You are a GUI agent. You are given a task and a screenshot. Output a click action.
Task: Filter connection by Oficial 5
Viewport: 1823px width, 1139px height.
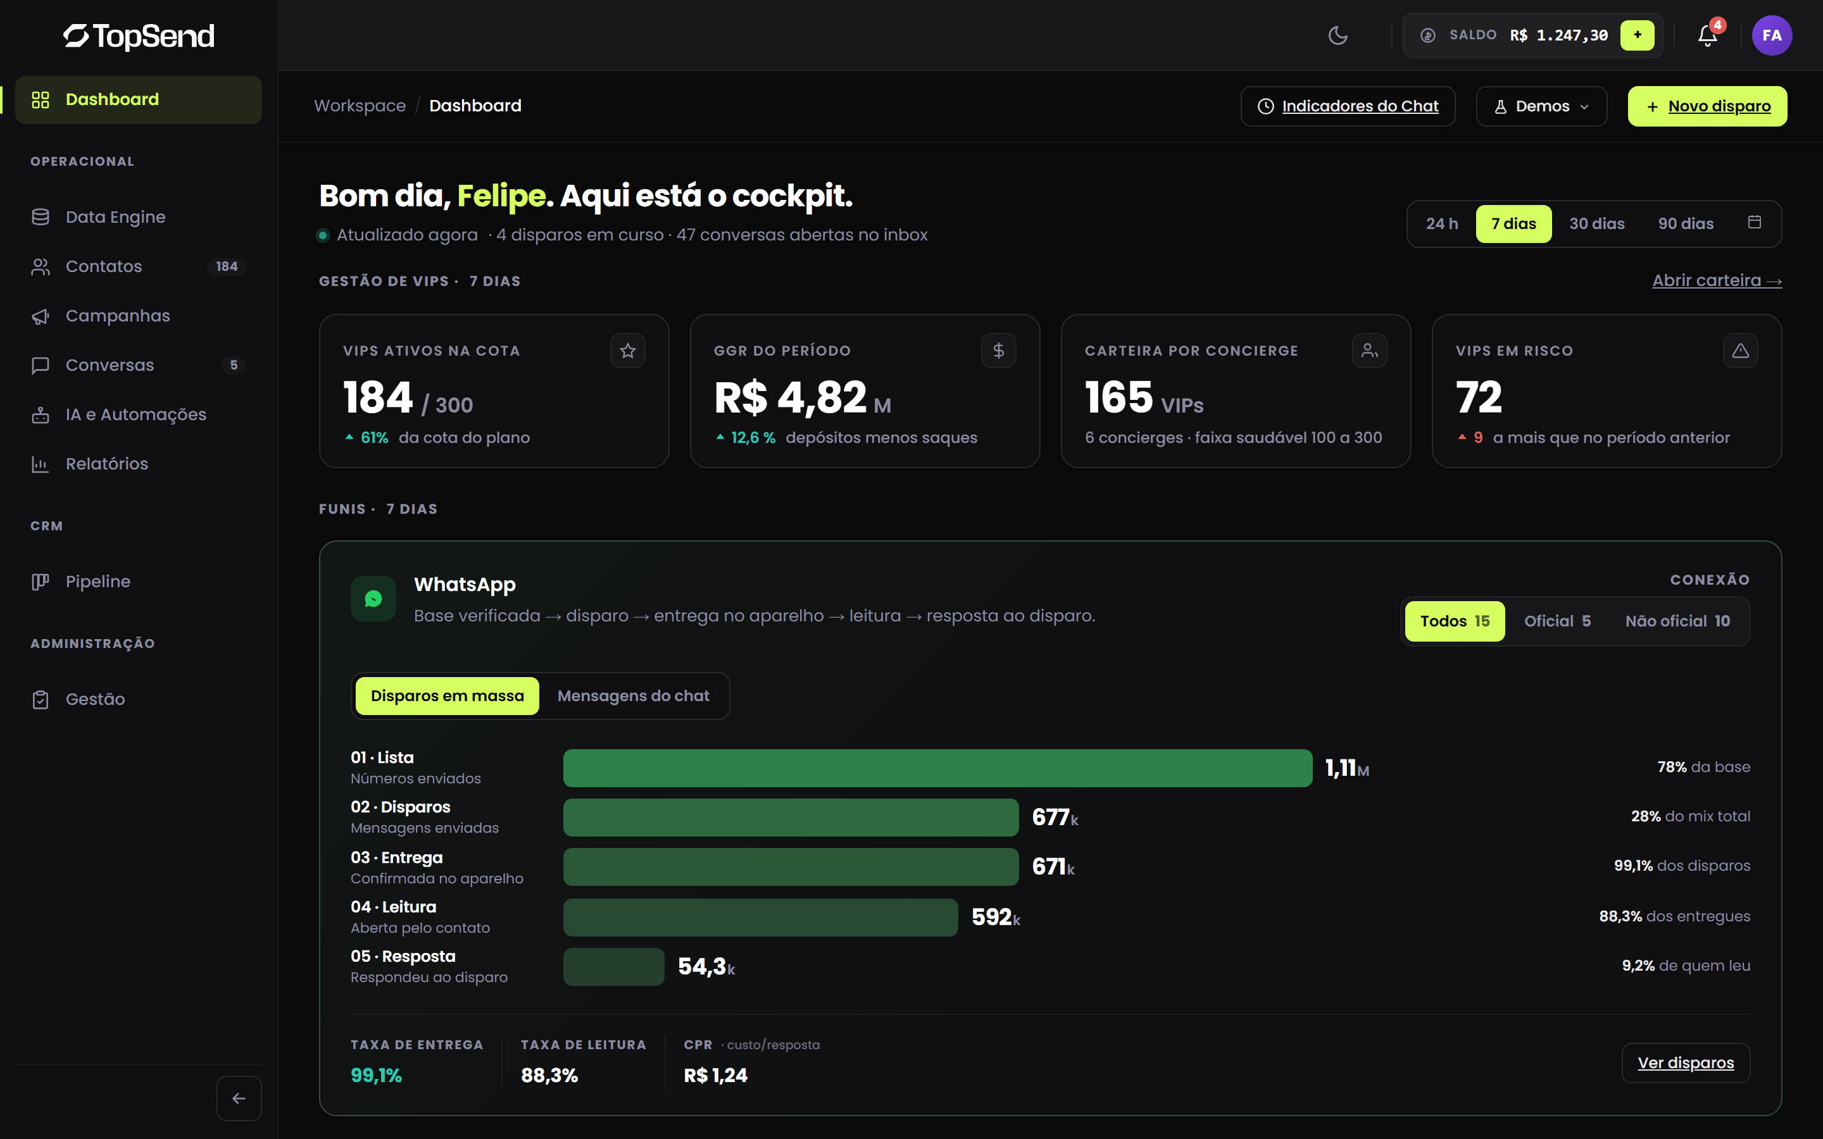point(1558,621)
